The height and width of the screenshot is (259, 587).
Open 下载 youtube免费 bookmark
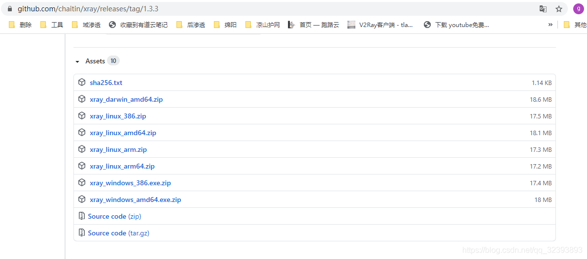pyautogui.click(x=456, y=25)
